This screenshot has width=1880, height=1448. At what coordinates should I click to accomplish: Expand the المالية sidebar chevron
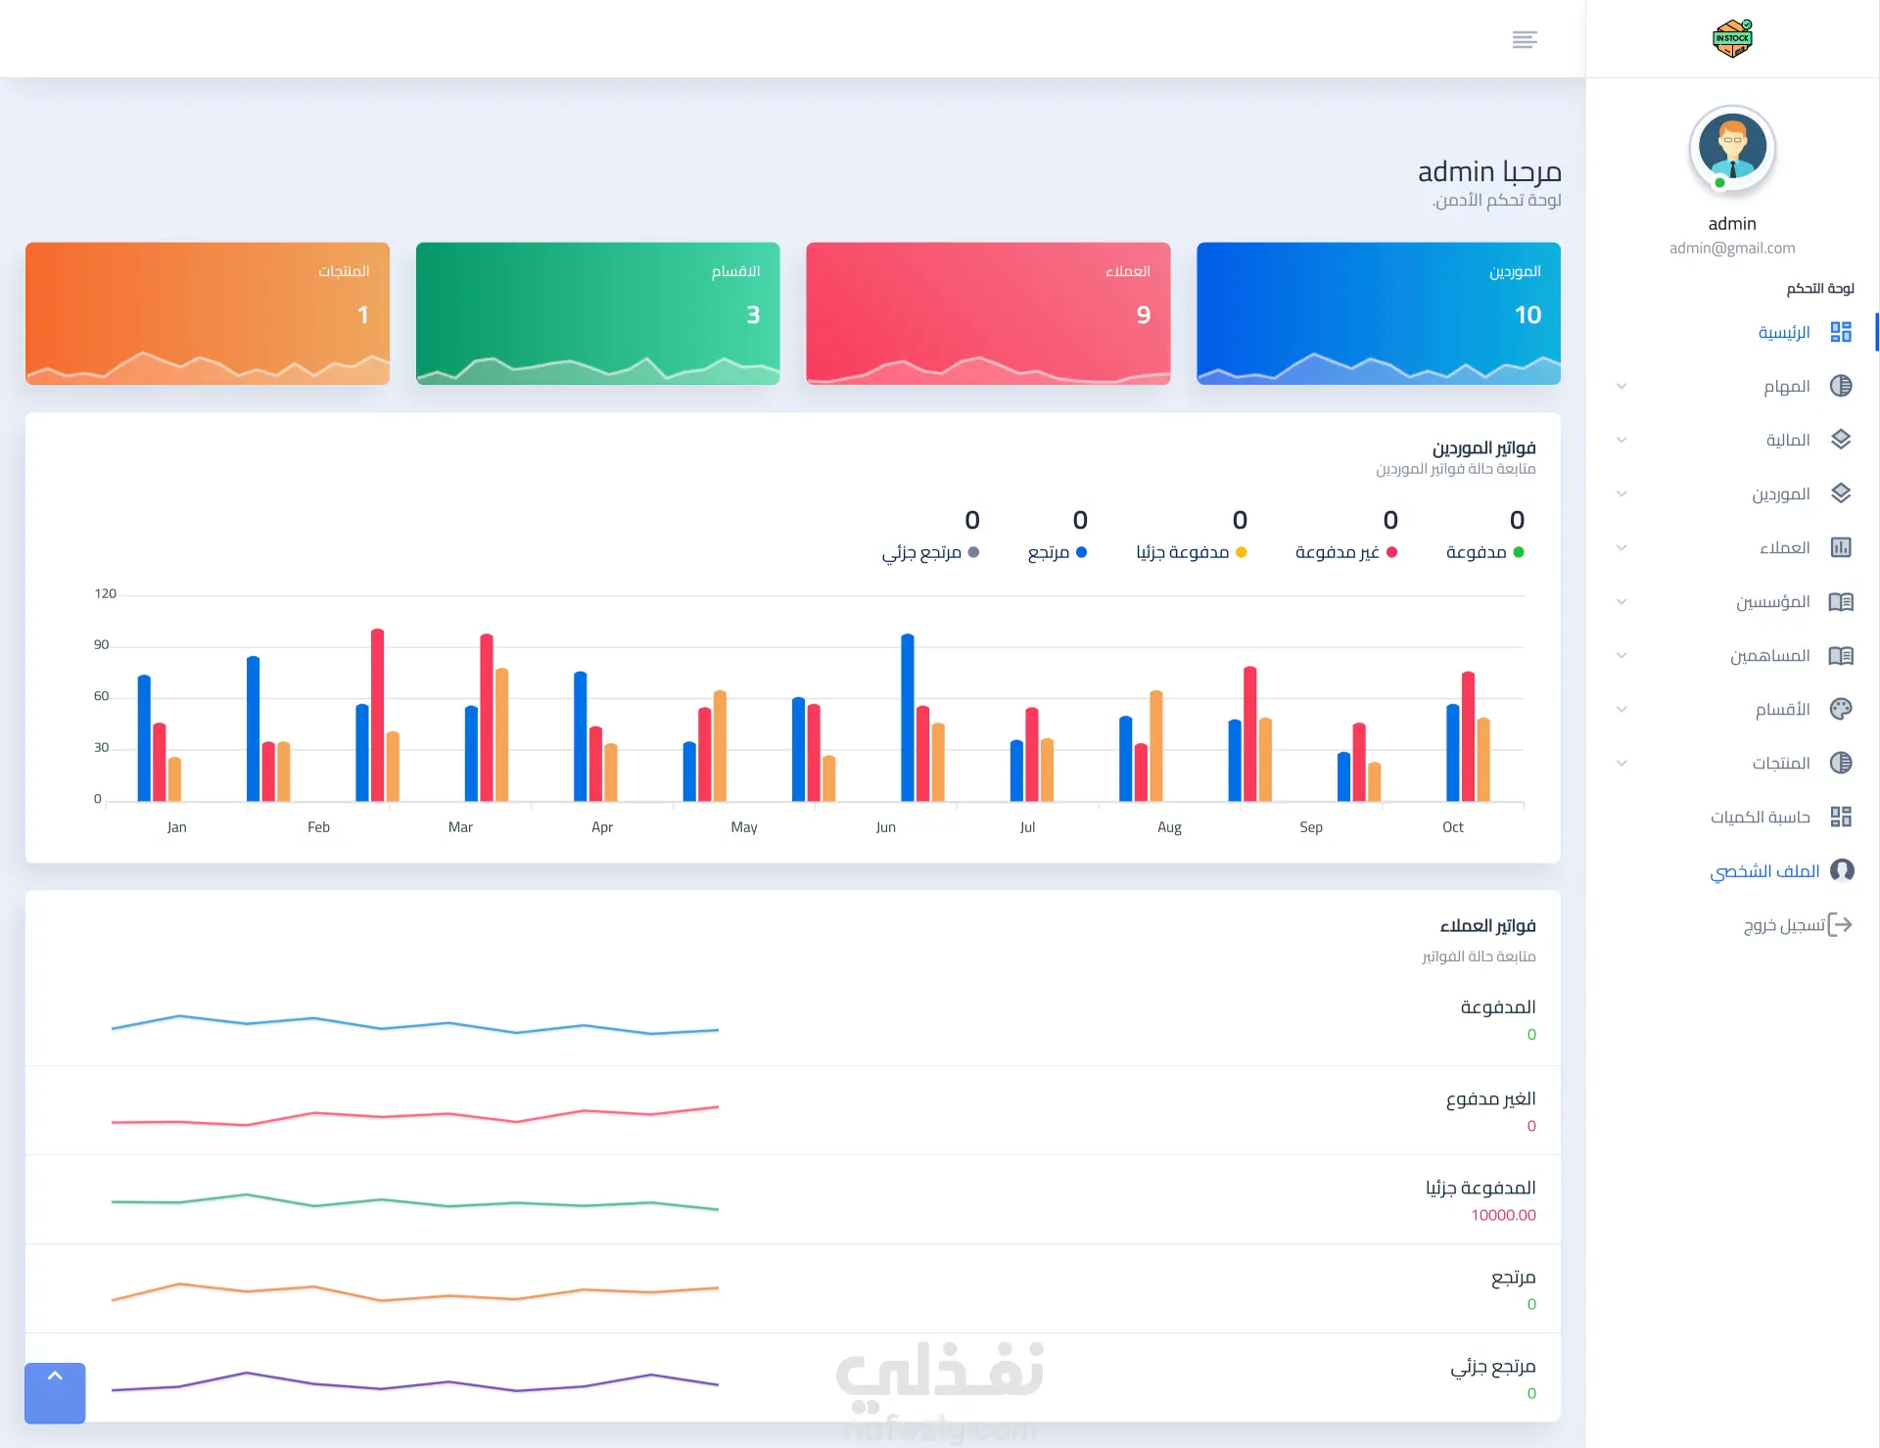[1621, 440]
